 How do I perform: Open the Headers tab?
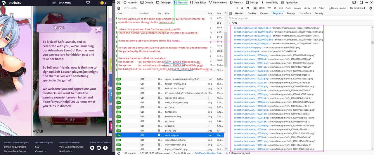click(239, 13)
